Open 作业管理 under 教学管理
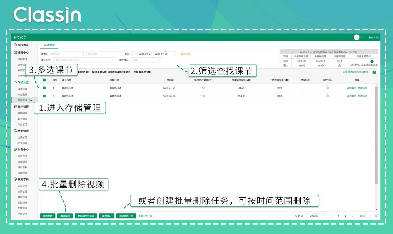The height and width of the screenshot is (234, 393). click(x=23, y=124)
